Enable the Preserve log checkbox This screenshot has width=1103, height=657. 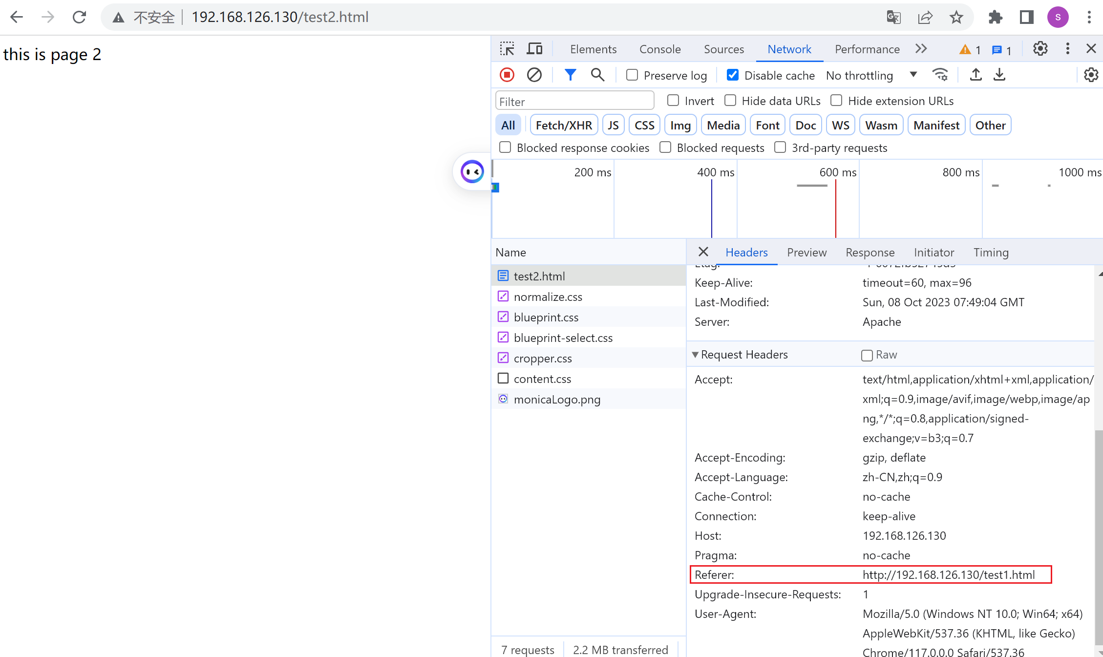[x=632, y=75]
